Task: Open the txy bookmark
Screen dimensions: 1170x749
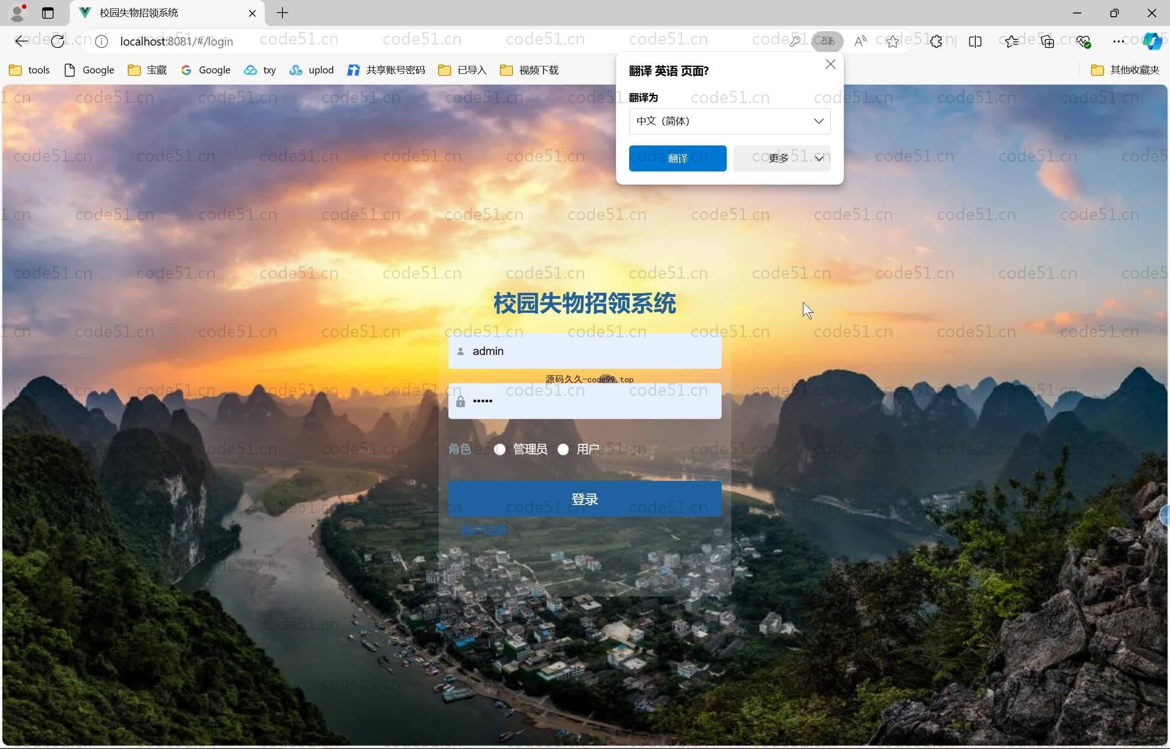Action: pyautogui.click(x=260, y=70)
